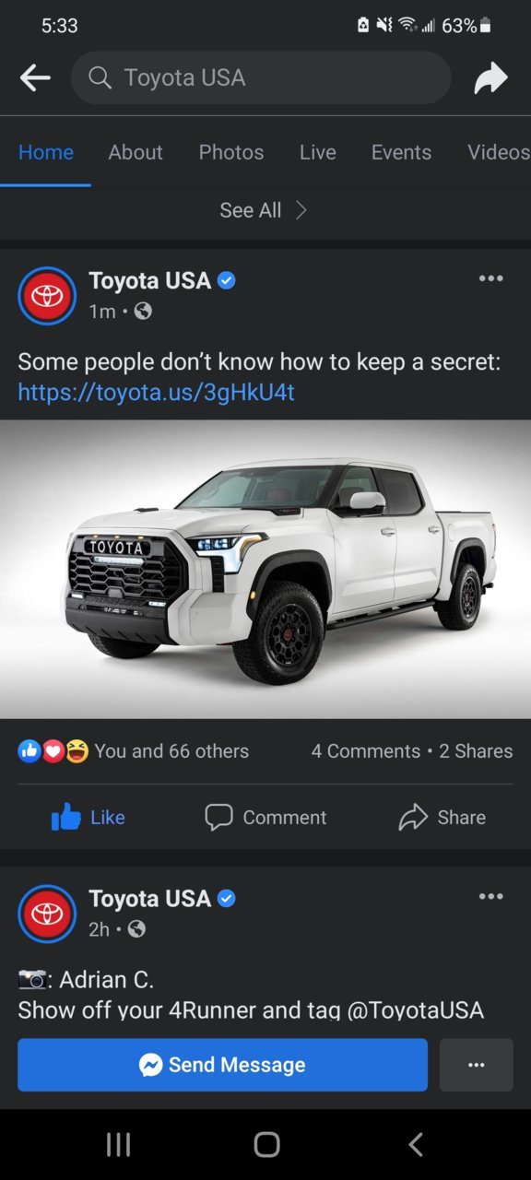Tap the back arrow beside the search bar

click(x=35, y=78)
